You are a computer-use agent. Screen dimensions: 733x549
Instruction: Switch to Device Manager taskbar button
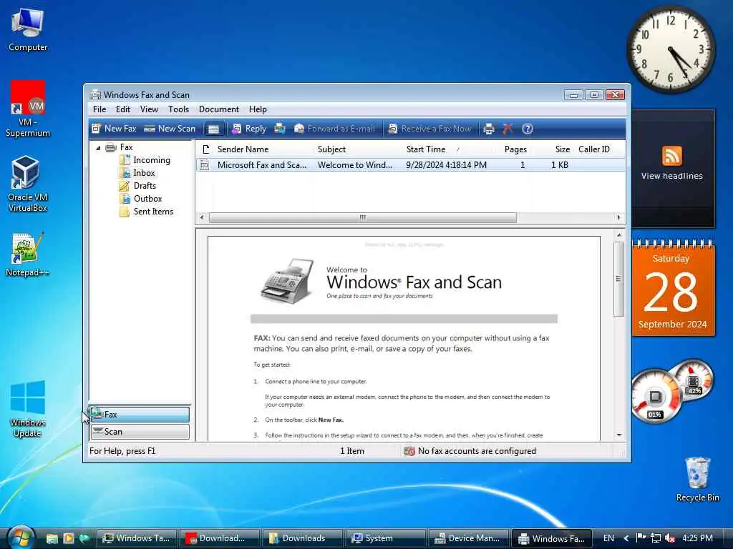pos(468,538)
